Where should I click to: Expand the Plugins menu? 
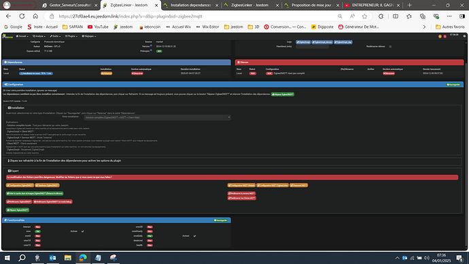(x=71, y=36)
